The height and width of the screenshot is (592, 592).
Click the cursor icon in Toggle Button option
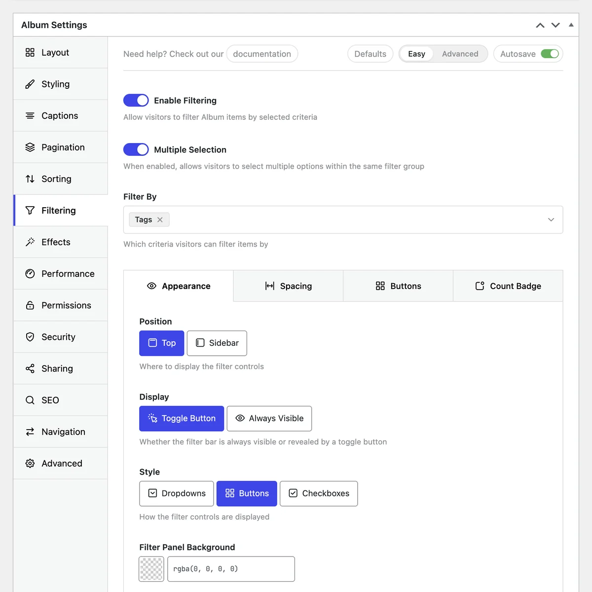pyautogui.click(x=153, y=418)
